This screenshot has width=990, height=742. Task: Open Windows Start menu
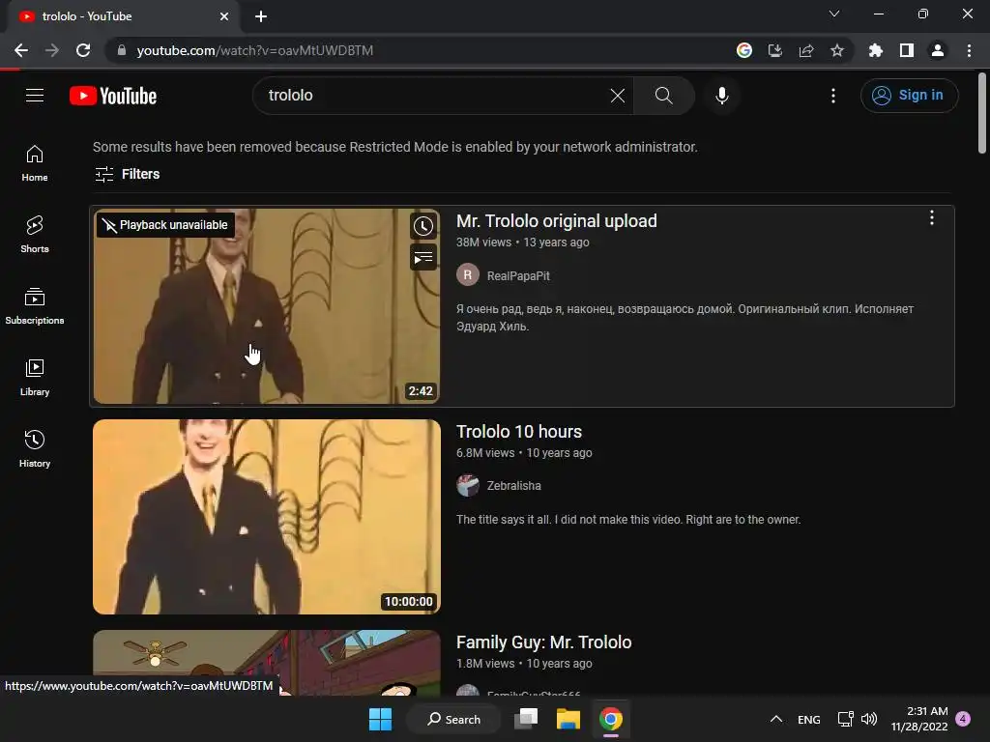380,719
